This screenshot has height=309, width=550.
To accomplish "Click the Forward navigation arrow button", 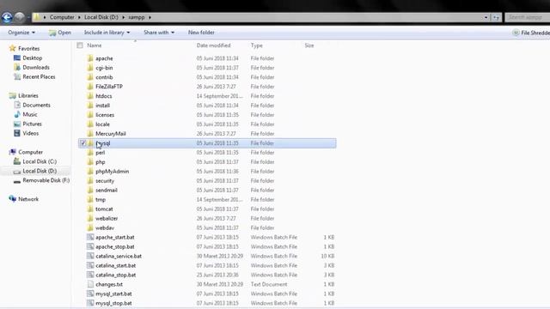I will pos(20,17).
